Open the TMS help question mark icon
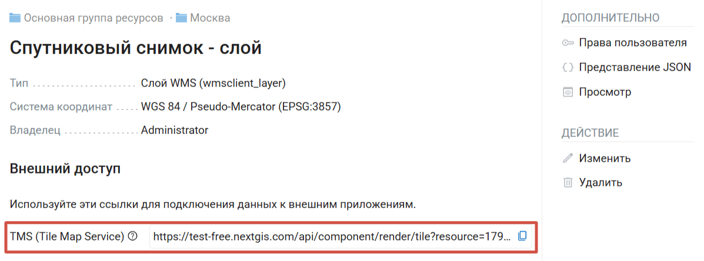The height and width of the screenshot is (261, 704). [132, 236]
